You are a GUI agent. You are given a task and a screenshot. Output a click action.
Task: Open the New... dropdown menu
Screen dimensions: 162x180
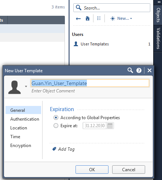click(x=121, y=18)
